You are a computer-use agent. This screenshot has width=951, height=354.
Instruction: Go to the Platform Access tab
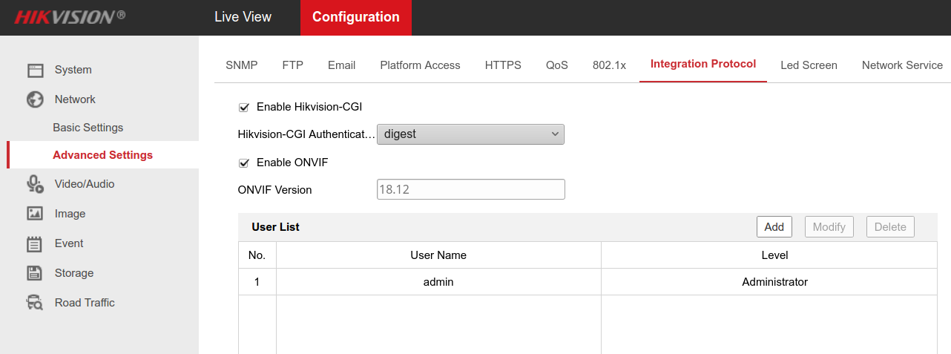point(421,65)
